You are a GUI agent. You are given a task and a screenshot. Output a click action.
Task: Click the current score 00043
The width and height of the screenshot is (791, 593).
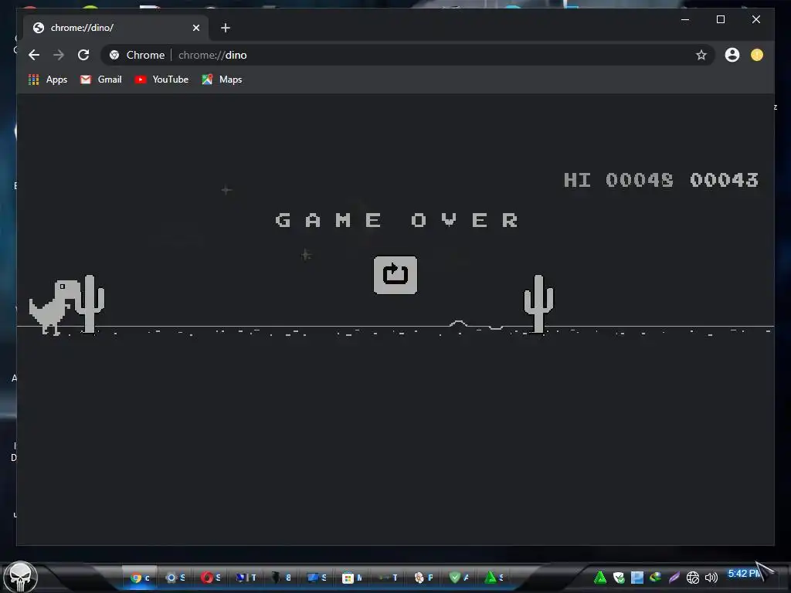click(724, 180)
